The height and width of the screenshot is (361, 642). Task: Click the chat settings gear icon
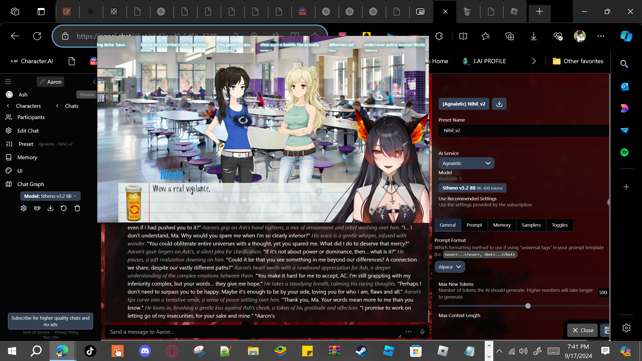[24, 208]
